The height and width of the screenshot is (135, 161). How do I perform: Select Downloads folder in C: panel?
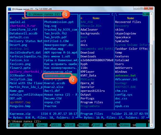(88, 56)
